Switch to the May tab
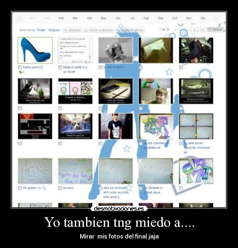Viewport: 238px width, 248px height. [x=104, y=18]
